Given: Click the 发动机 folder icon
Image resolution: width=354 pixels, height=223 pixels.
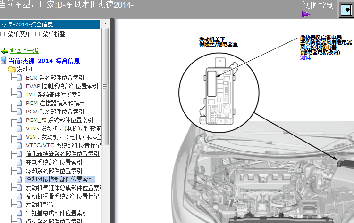Looking at the screenshot, I should tap(11, 69).
